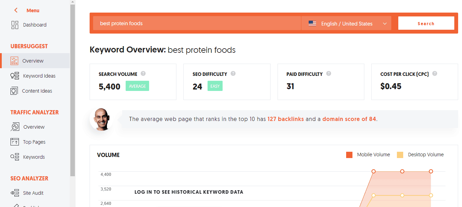Image resolution: width=462 pixels, height=207 pixels.
Task: Click the Content Ideas icon
Action: pos(14,91)
